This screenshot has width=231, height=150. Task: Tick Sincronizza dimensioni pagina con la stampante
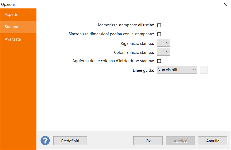(x=159, y=34)
